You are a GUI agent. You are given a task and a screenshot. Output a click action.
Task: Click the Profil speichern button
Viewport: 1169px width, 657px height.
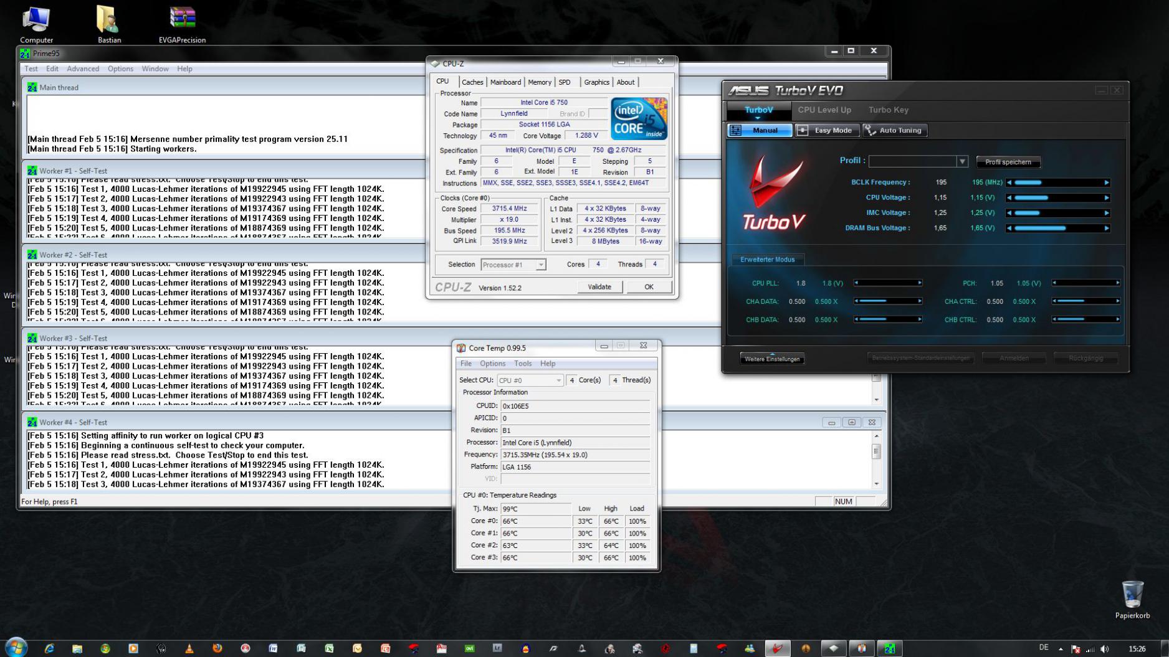tap(1008, 162)
